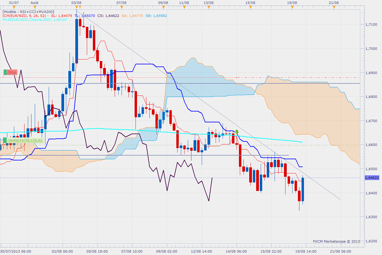Click the SA: 1,64775 value

click(x=132, y=16)
